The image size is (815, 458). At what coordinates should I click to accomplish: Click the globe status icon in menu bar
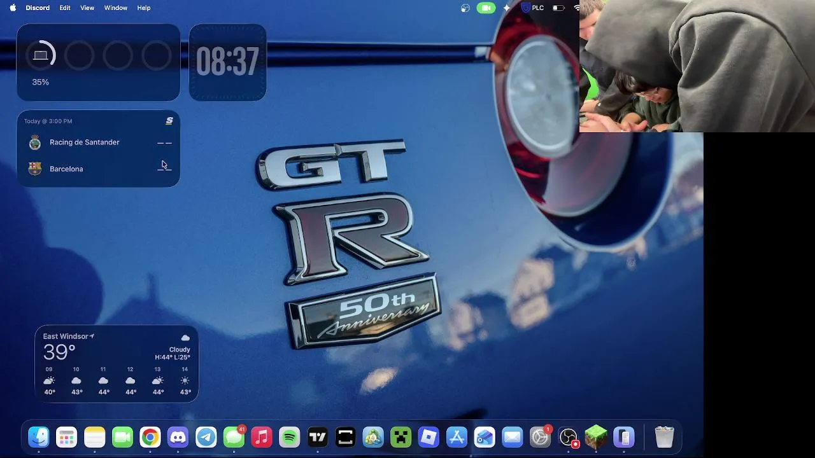click(465, 8)
